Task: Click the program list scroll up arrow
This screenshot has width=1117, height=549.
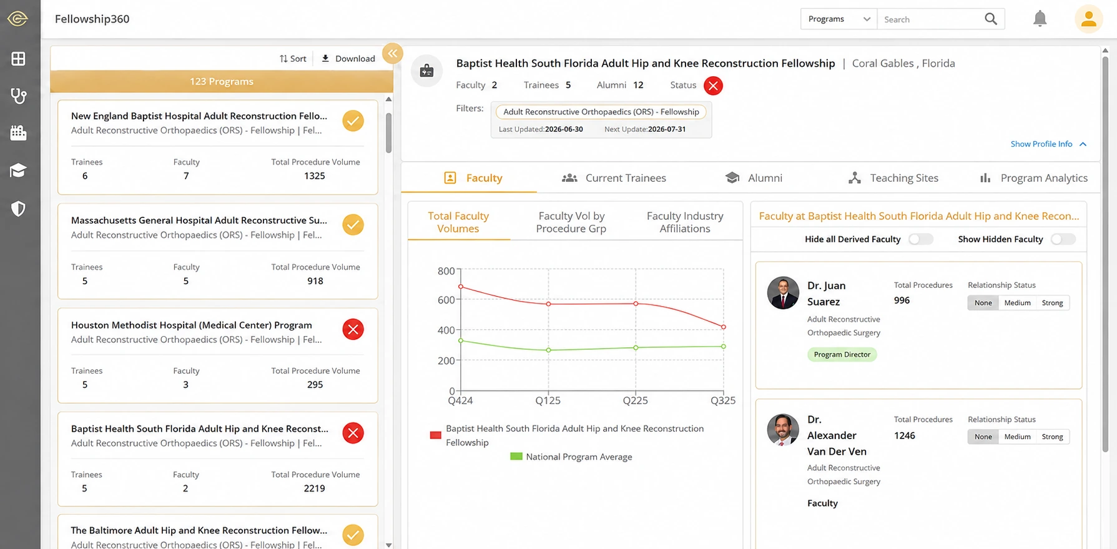Action: (x=388, y=99)
